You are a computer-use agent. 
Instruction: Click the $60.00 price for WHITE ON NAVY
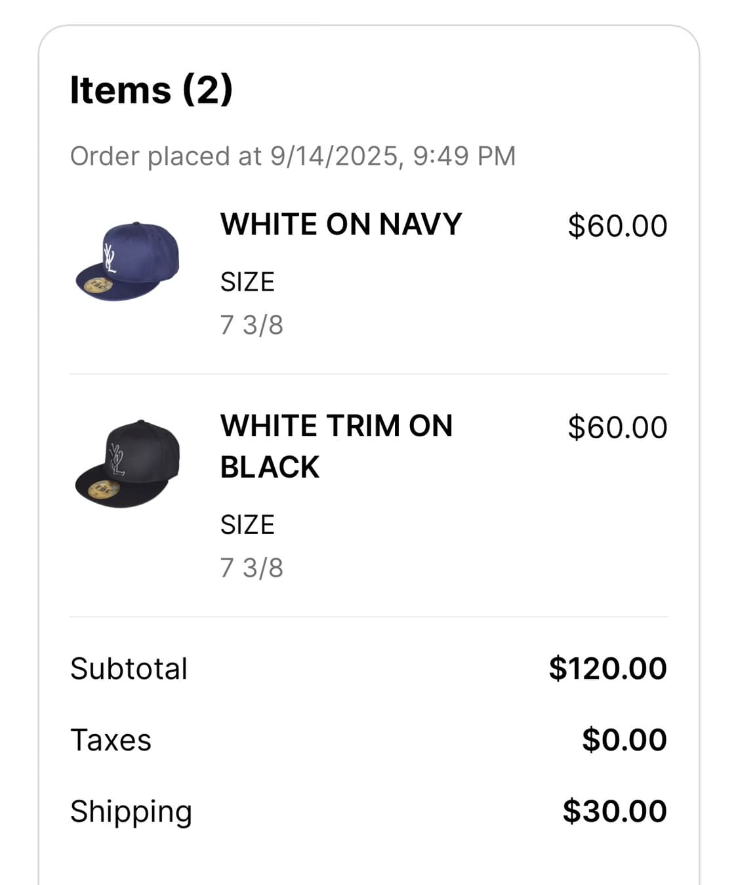pos(617,226)
